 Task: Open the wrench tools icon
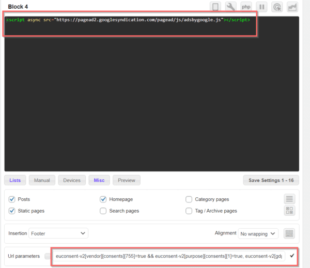click(231, 7)
